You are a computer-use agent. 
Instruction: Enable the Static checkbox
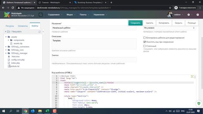[144, 46]
